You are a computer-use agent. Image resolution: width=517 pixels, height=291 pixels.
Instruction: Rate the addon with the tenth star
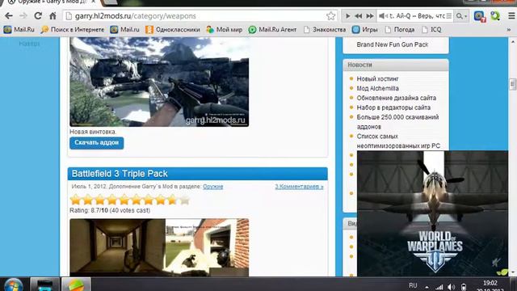pos(185,200)
